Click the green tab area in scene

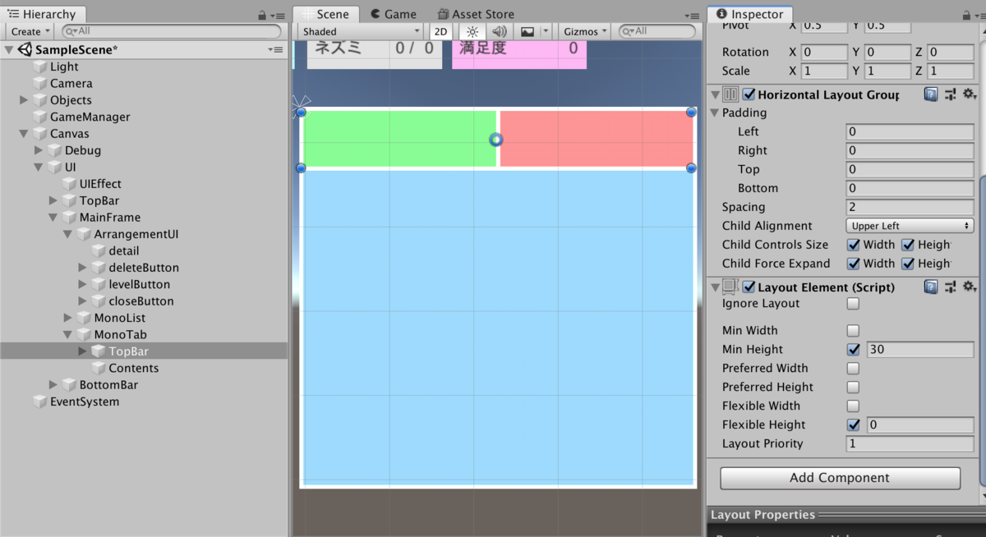400,139
